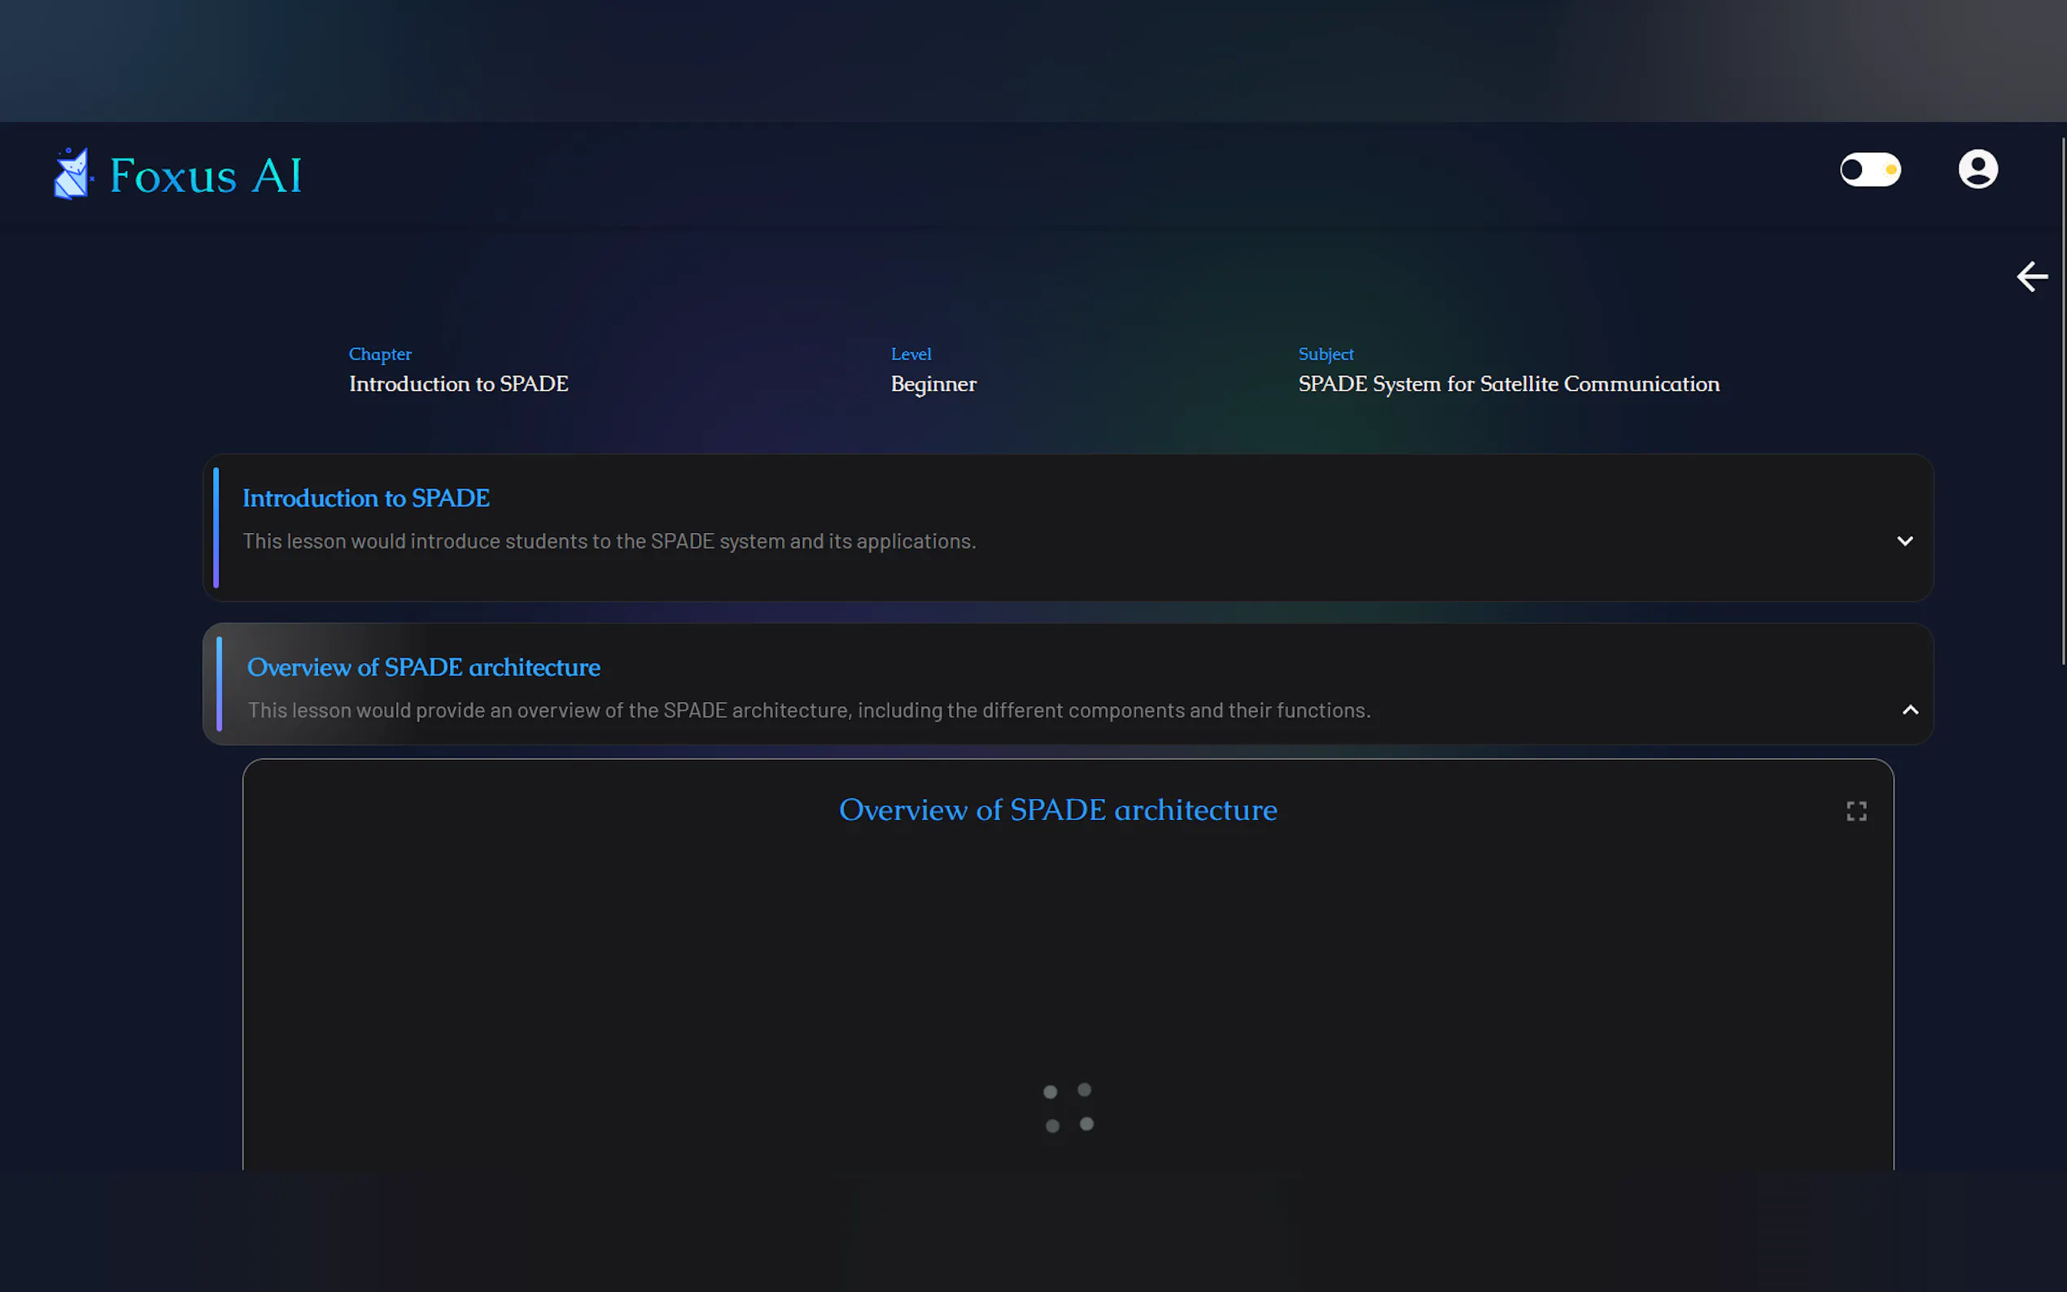Expand the Introduction to SPADE chevron
The image size is (2067, 1292).
click(1904, 541)
